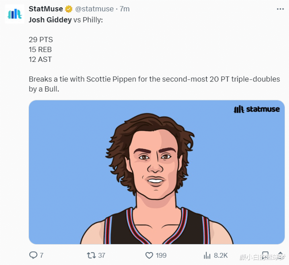
Task: Click the like count 199
Action: [x=161, y=255]
